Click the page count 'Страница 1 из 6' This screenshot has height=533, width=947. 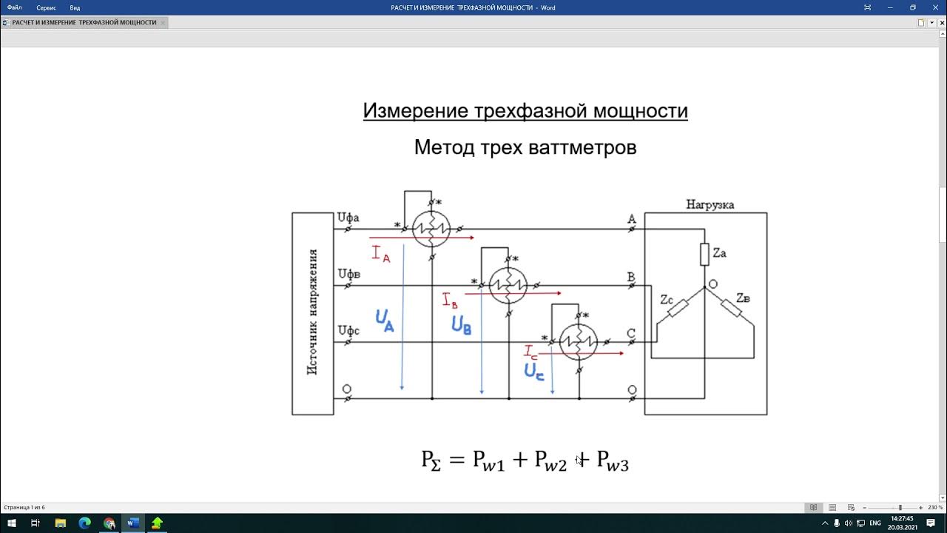(24, 507)
